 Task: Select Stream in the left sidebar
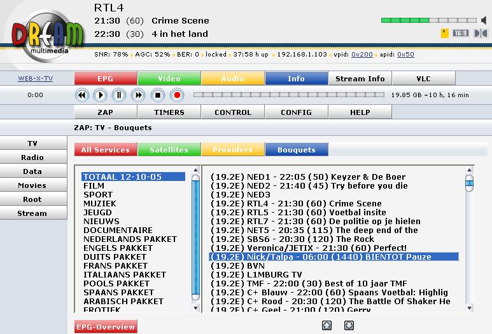[32, 213]
